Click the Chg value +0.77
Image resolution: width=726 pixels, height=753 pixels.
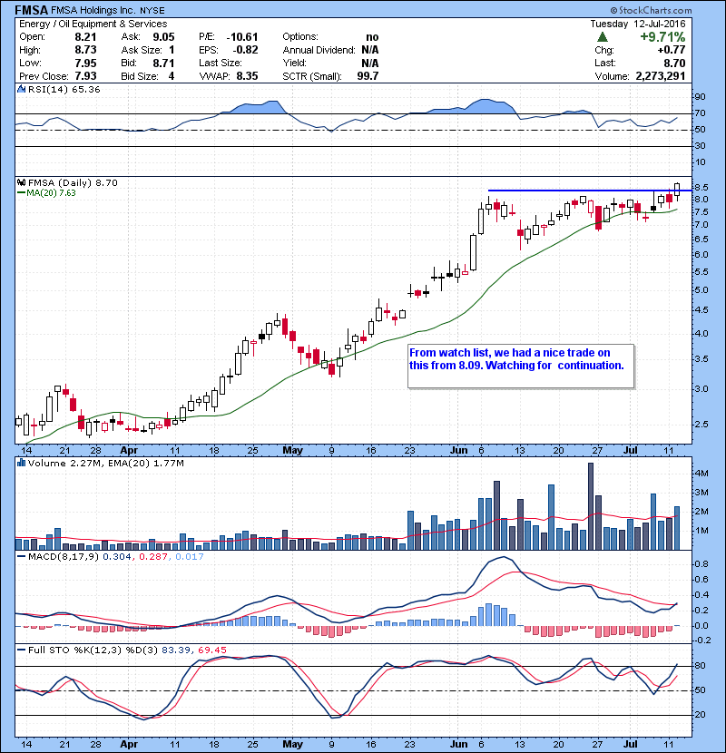672,50
